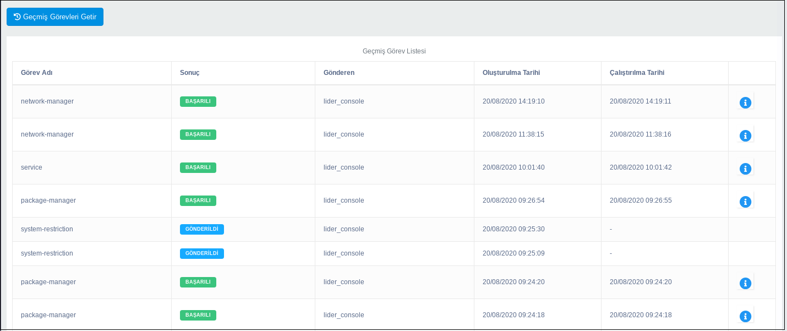Show details icon for the service task
787x331 pixels.
click(x=745, y=169)
